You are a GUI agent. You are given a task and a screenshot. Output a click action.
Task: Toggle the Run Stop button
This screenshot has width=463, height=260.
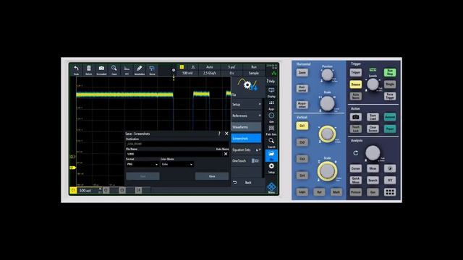(x=390, y=72)
